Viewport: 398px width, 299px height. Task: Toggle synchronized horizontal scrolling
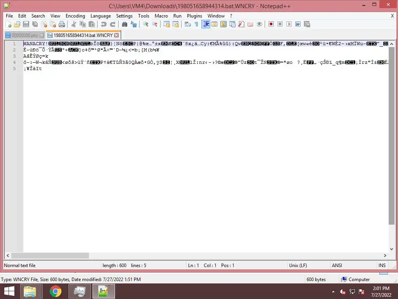[175, 24]
